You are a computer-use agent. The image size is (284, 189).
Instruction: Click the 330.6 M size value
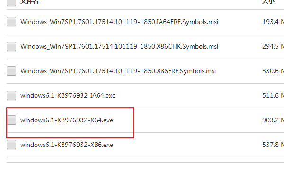(273, 71)
